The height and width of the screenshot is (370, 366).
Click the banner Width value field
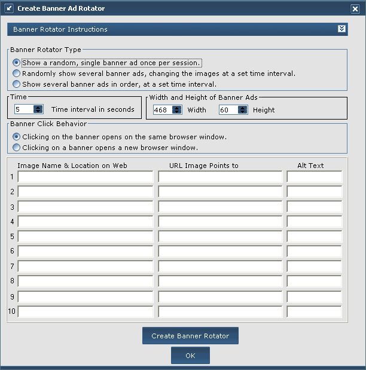(x=161, y=109)
